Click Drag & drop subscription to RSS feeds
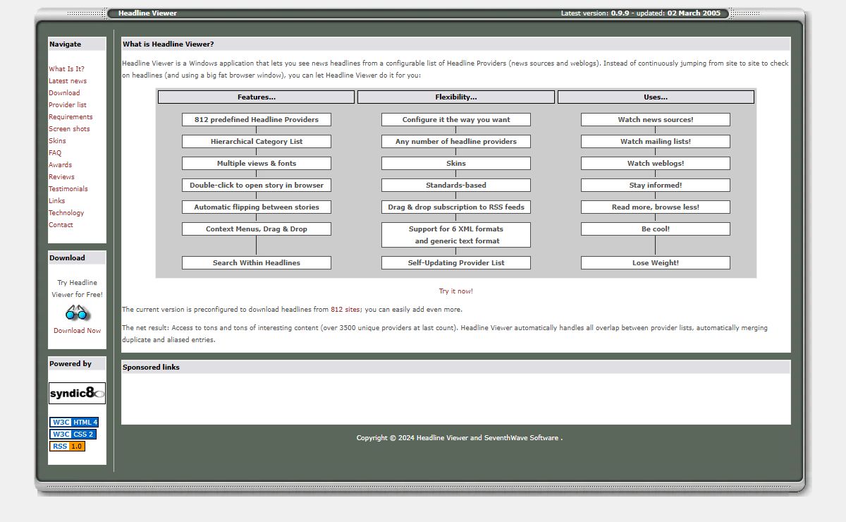 click(456, 207)
